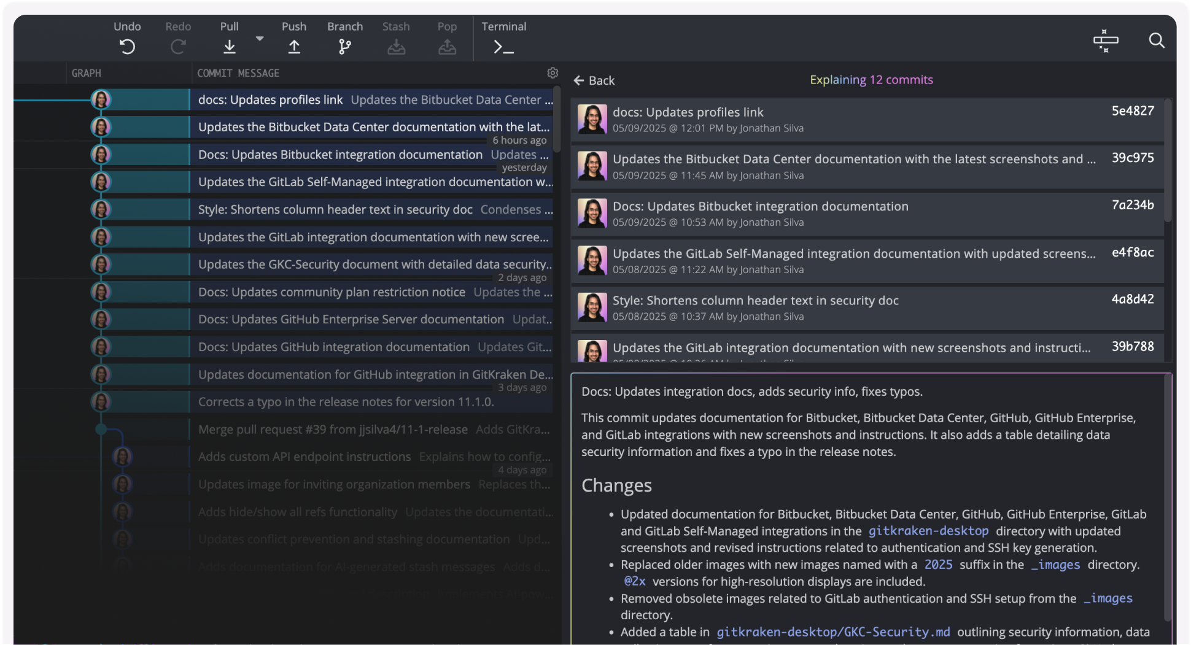The height and width of the screenshot is (645, 1191).
Task: Go back with the Back arrow button
Action: pyautogui.click(x=594, y=80)
